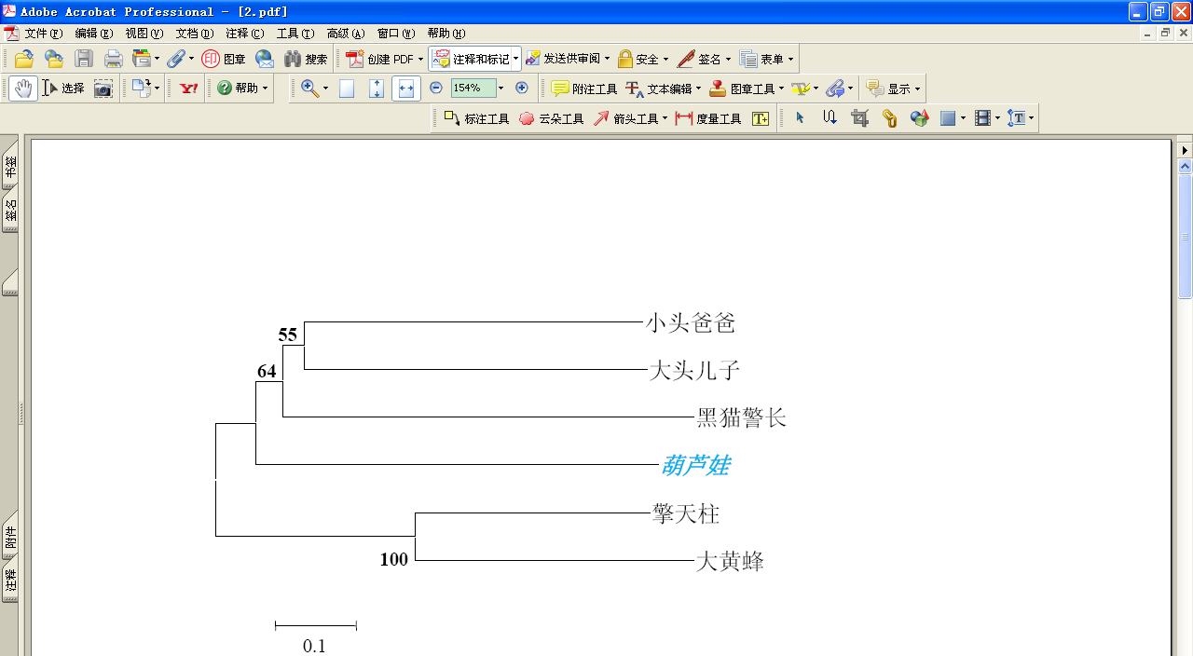Open the zoom percentage dropdown arrow
This screenshot has width=1193, height=656.
click(501, 89)
